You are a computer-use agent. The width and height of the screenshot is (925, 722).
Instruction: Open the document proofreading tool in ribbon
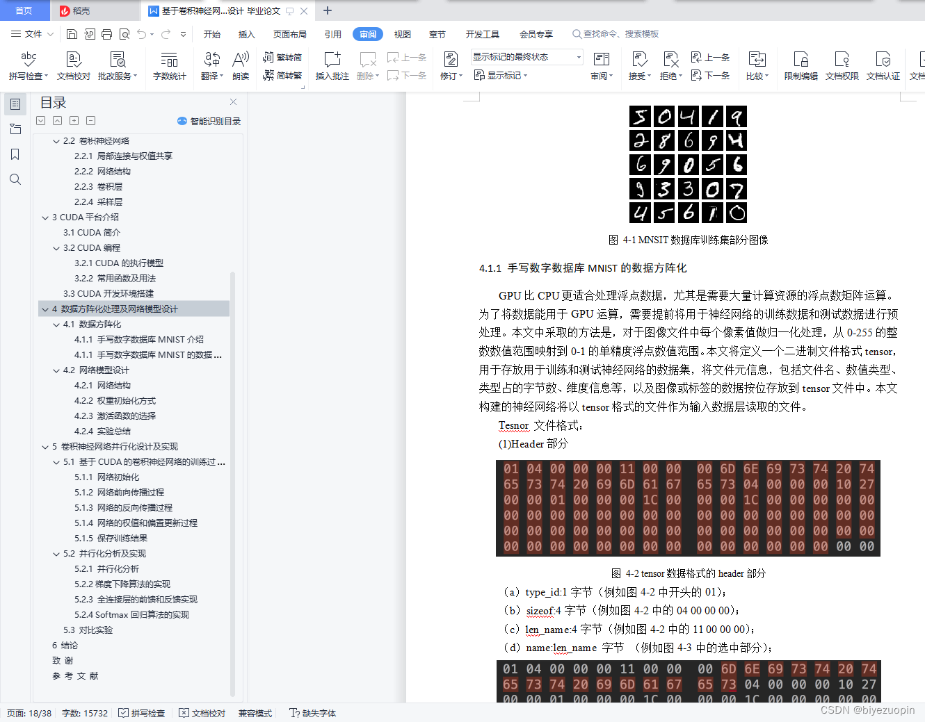point(74,65)
